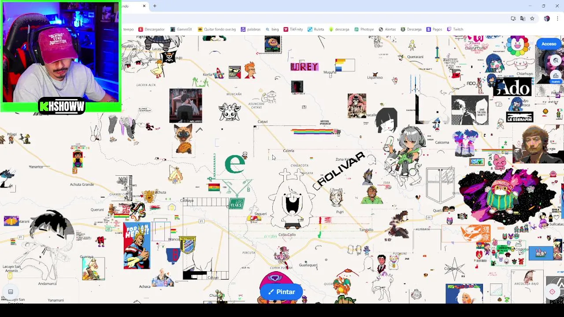Click the Sequeri place label
This screenshot has height=317, width=564.
click(260, 214)
